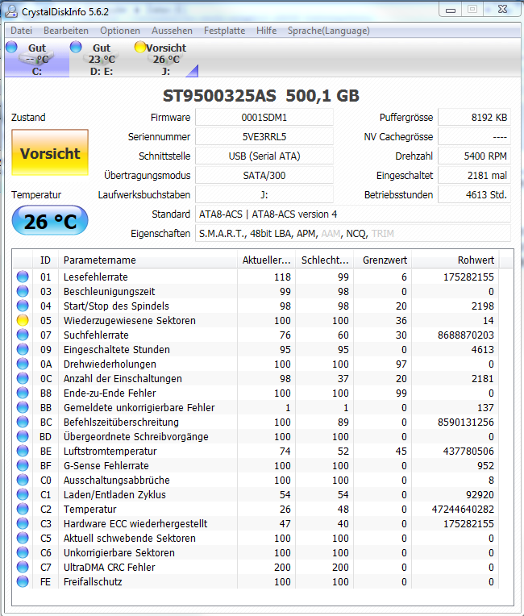Click the 26 °C temperature button
Viewport: 524px width, 616px height.
(x=50, y=221)
